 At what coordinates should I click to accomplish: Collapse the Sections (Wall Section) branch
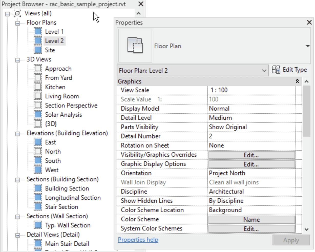[18, 216]
